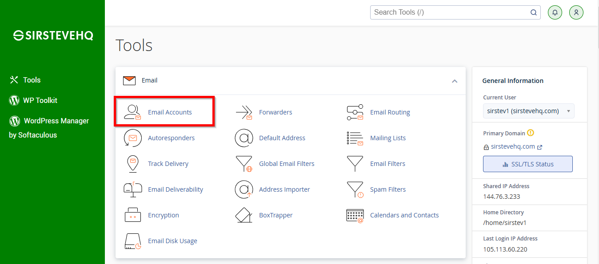Click the last login IP 105.113.60.220
The height and width of the screenshot is (264, 599).
click(505, 249)
